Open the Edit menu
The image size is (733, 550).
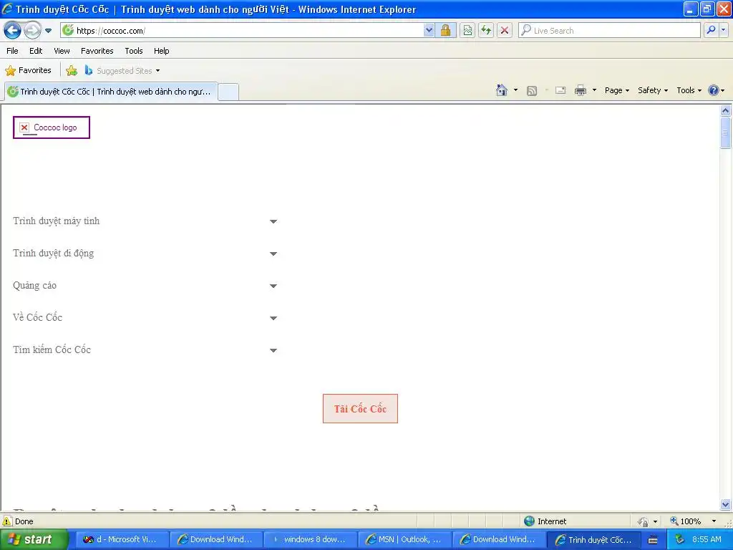36,51
